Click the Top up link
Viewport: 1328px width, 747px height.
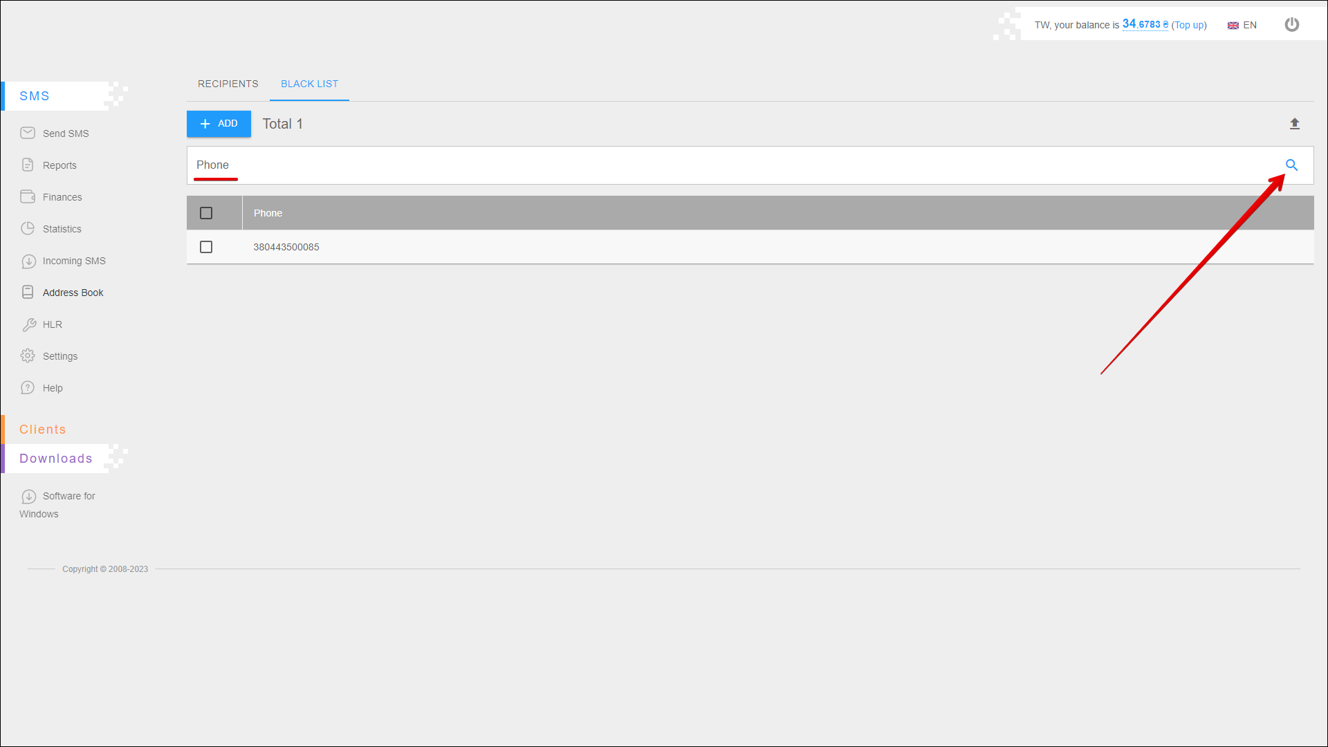(x=1189, y=25)
